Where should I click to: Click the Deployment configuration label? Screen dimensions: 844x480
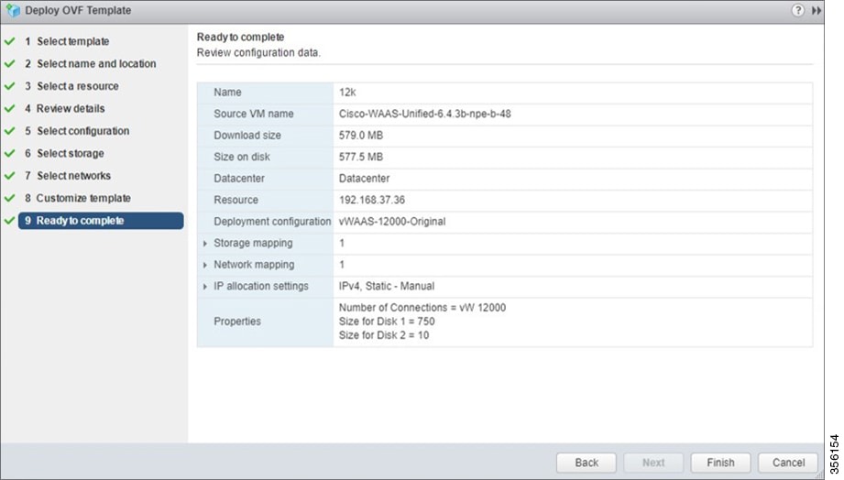point(272,221)
